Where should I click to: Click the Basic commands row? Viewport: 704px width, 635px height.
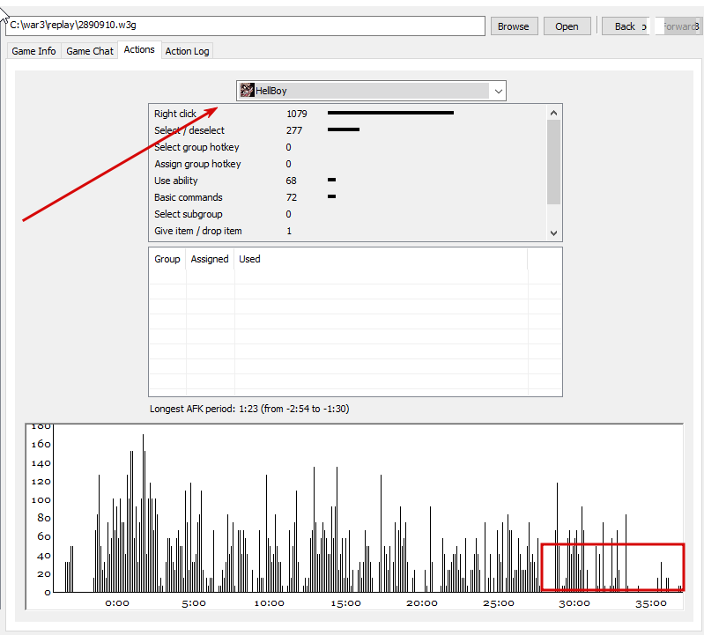click(348, 197)
